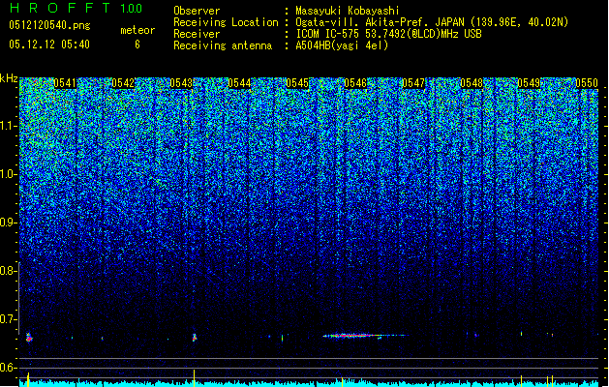Select the filename 0512120540.png
609x387 pixels.
coord(49,25)
